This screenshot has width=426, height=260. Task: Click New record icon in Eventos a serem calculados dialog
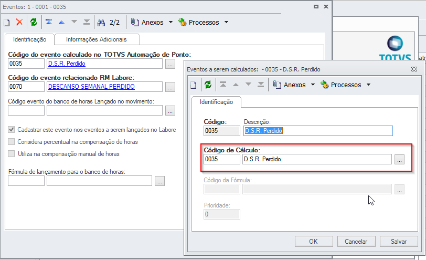[193, 85]
